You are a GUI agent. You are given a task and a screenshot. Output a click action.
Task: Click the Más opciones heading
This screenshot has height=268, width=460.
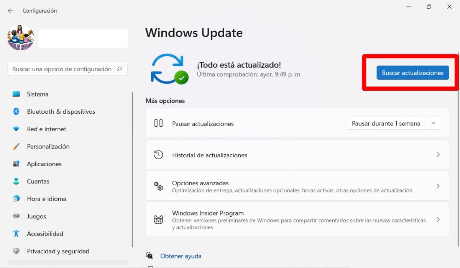click(165, 101)
